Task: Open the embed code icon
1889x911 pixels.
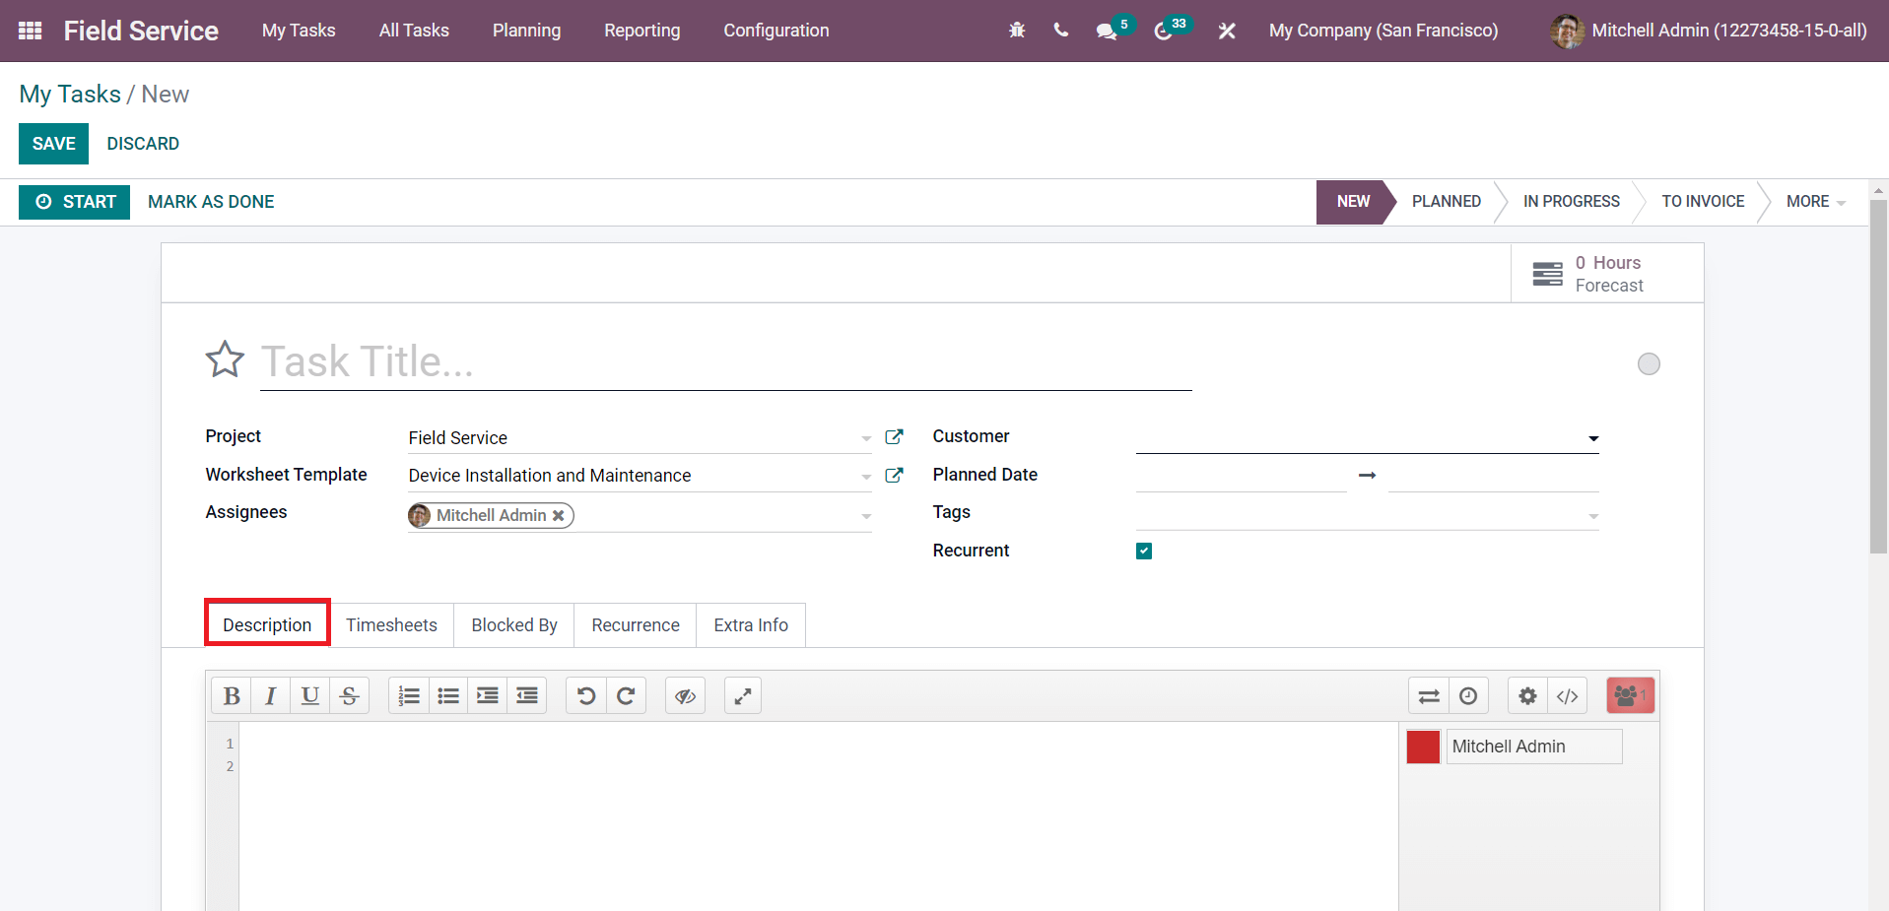Action: (x=1567, y=695)
